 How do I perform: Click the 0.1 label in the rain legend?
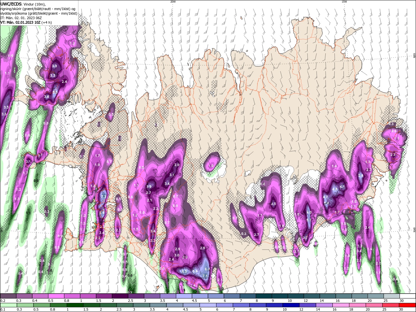3,310
